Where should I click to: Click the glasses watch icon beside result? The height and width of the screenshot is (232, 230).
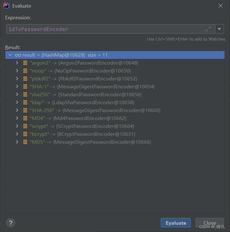pos(18,55)
